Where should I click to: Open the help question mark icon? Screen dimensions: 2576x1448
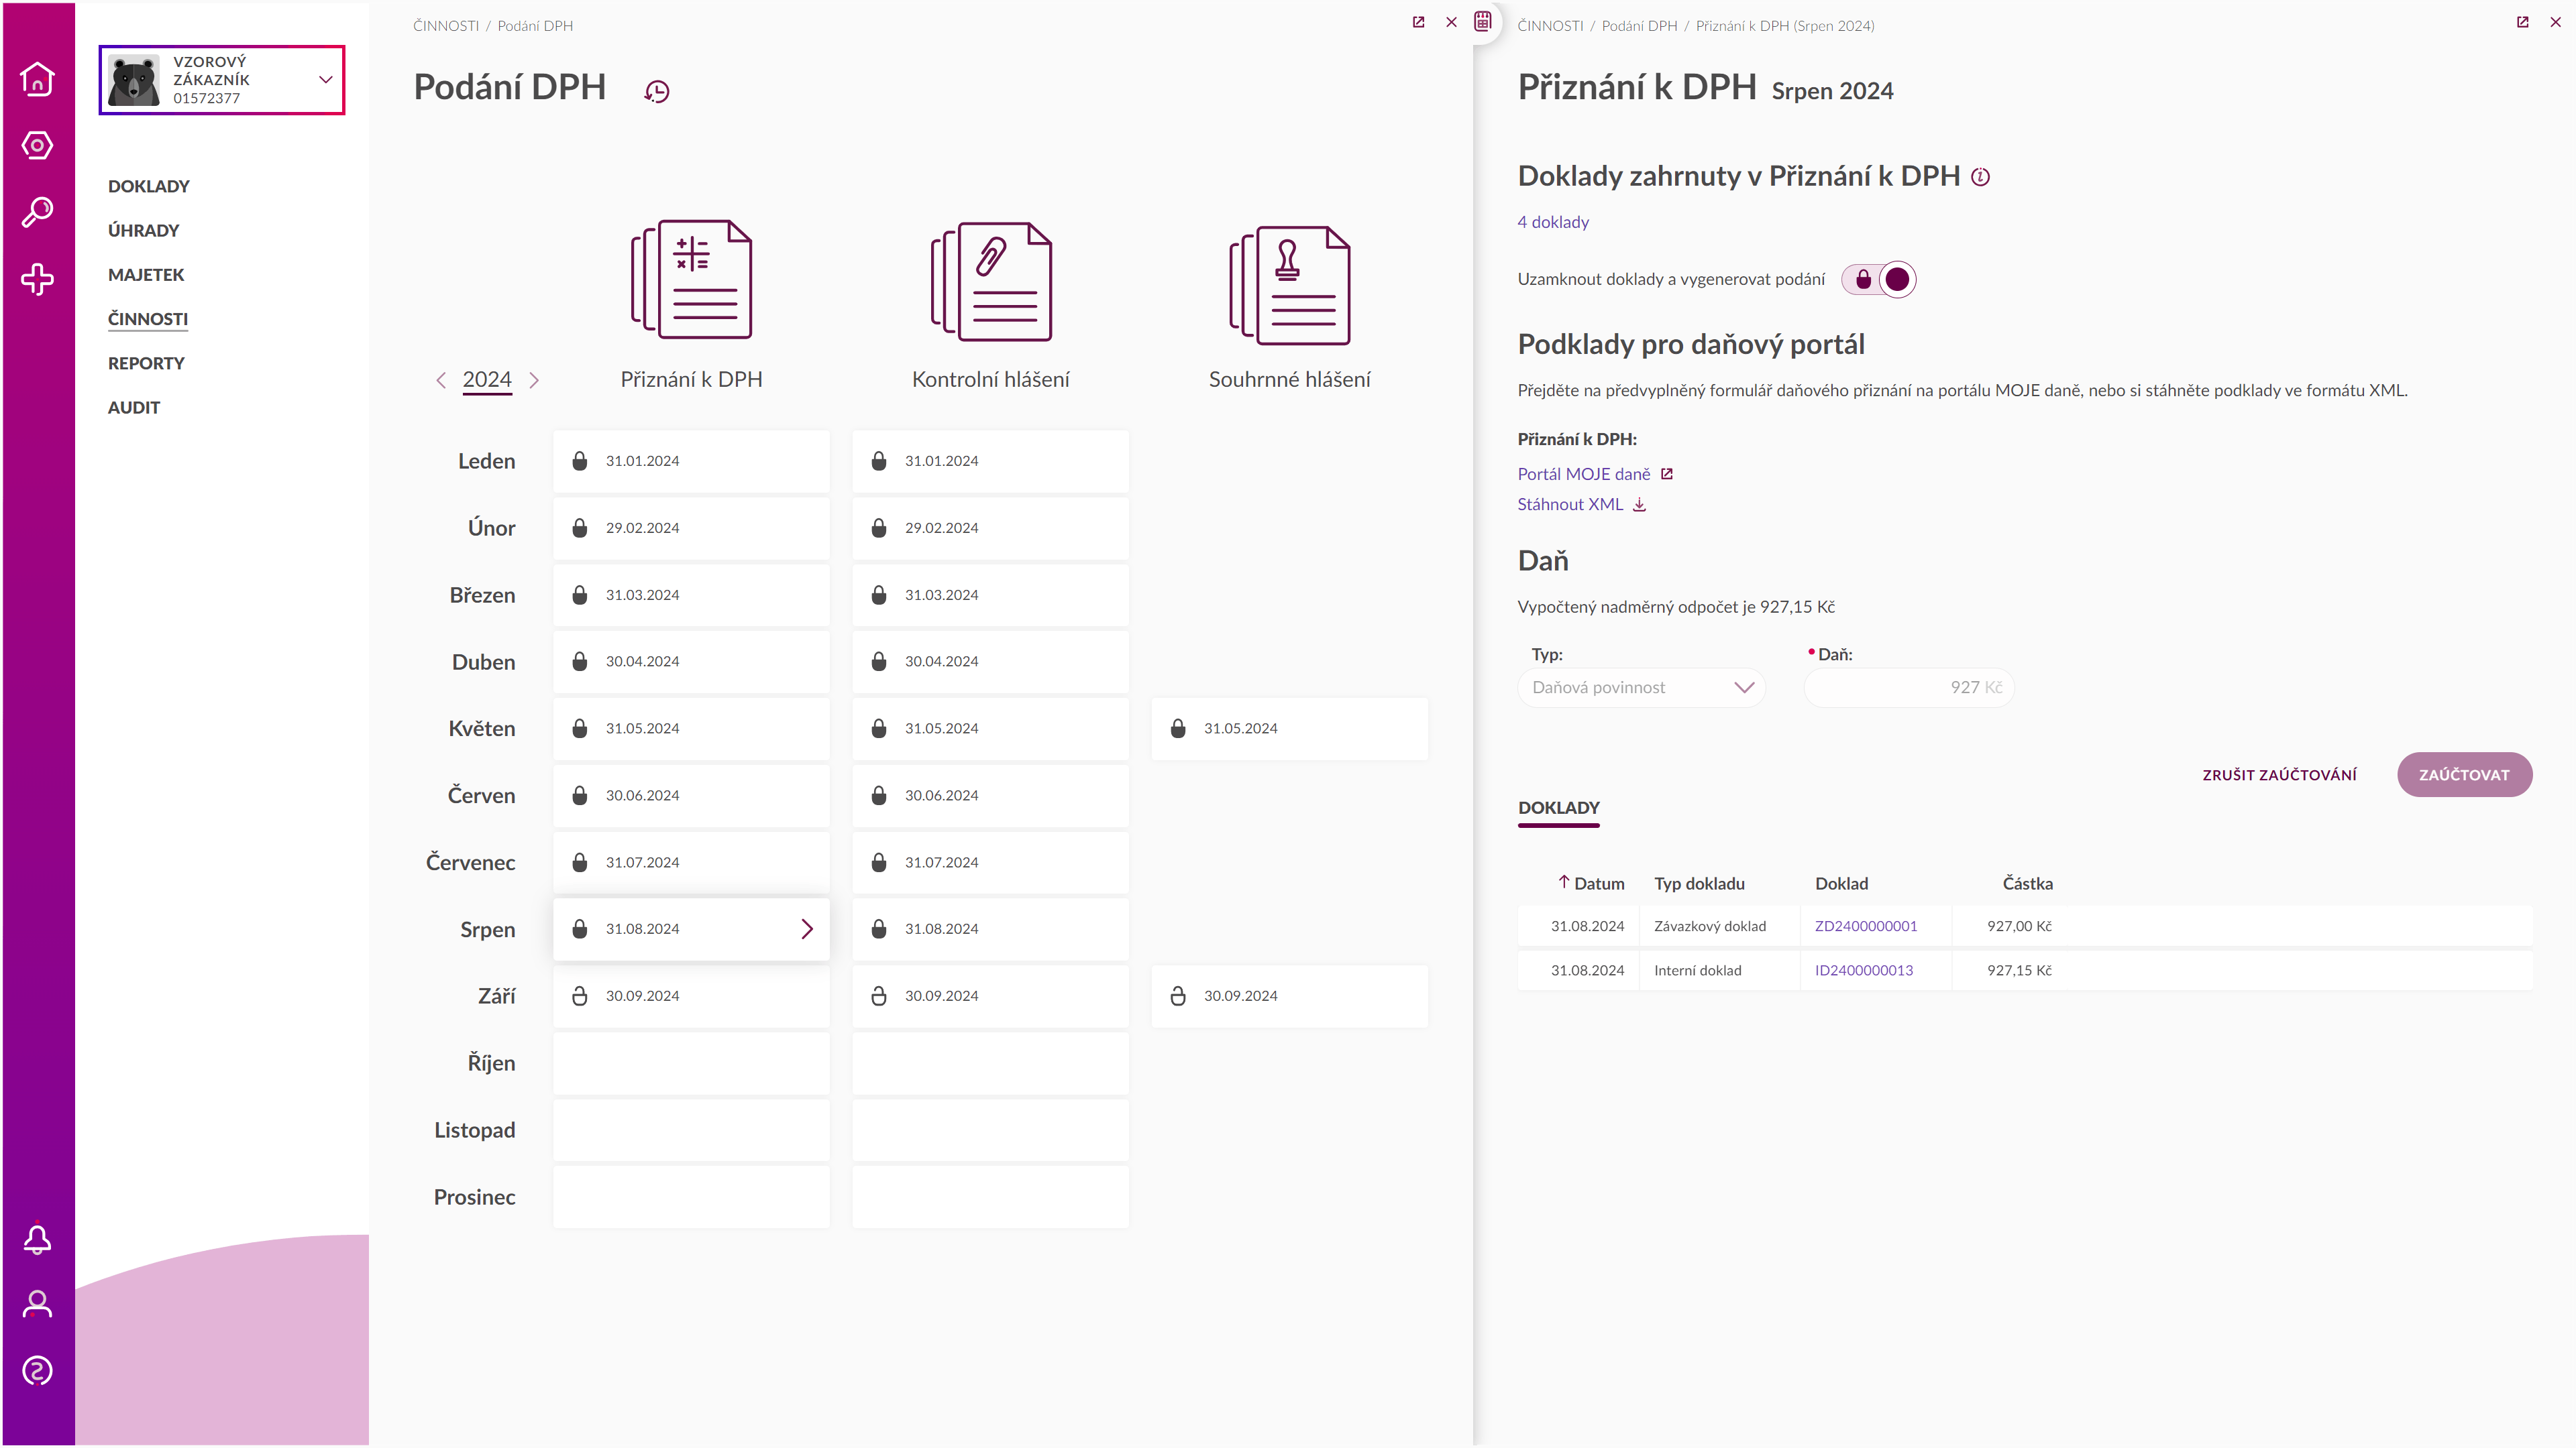[37, 1371]
